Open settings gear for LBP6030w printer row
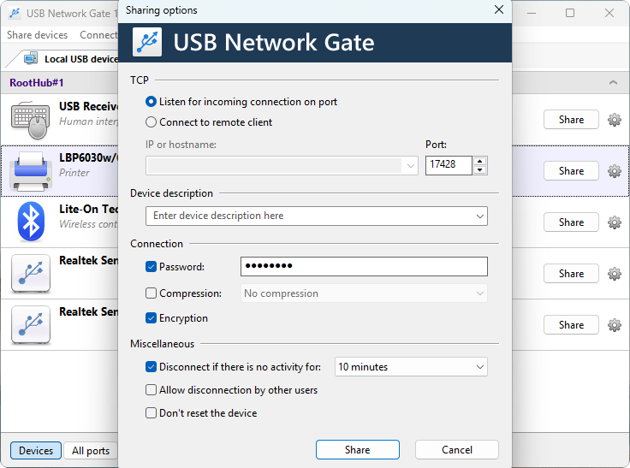The width and height of the screenshot is (630, 468). coord(614,171)
